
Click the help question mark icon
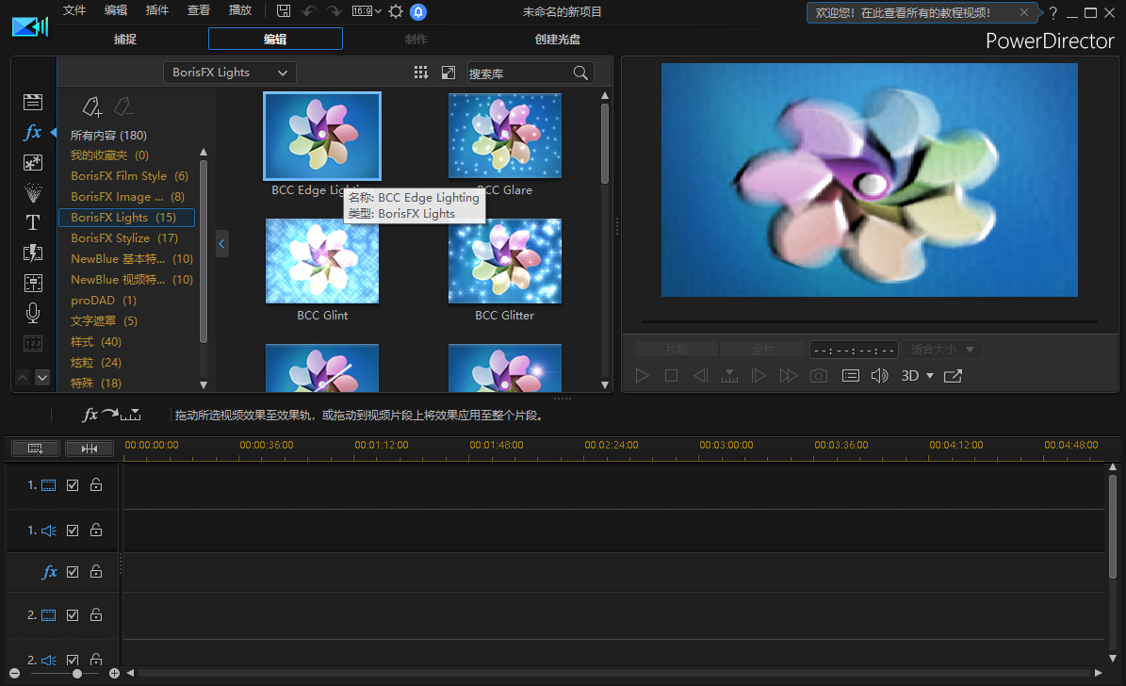point(1053,13)
